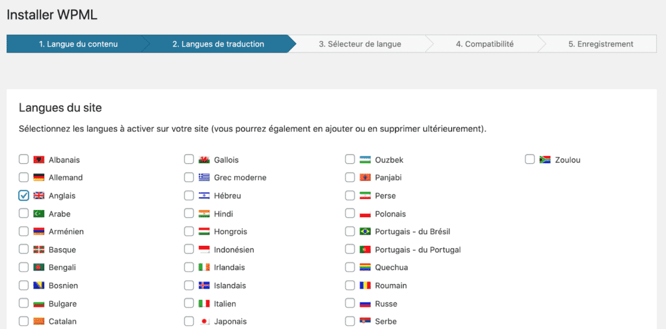Click the Russe language label
The height and width of the screenshot is (329, 666).
[x=386, y=304]
